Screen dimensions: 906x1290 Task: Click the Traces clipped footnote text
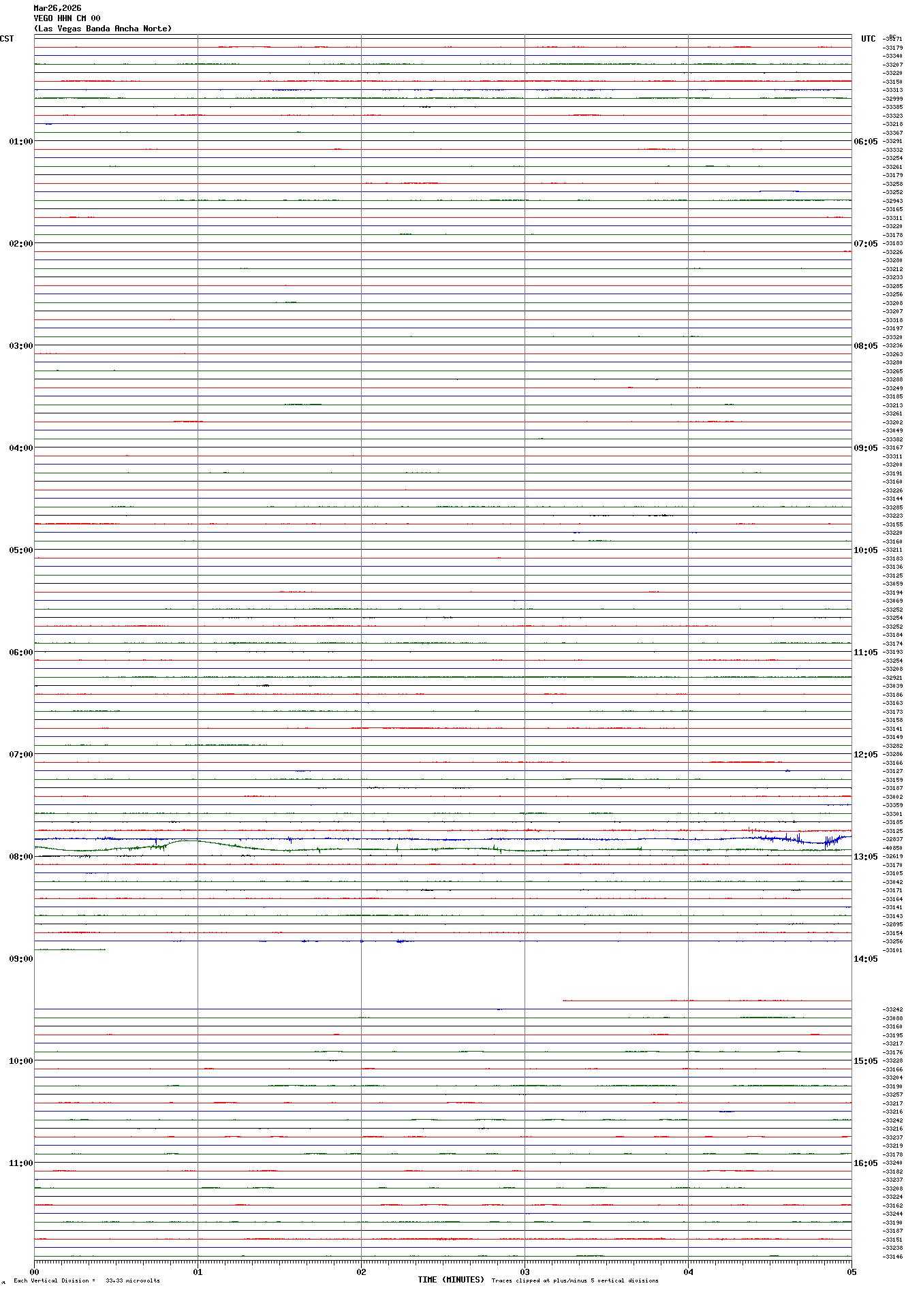tap(575, 1280)
